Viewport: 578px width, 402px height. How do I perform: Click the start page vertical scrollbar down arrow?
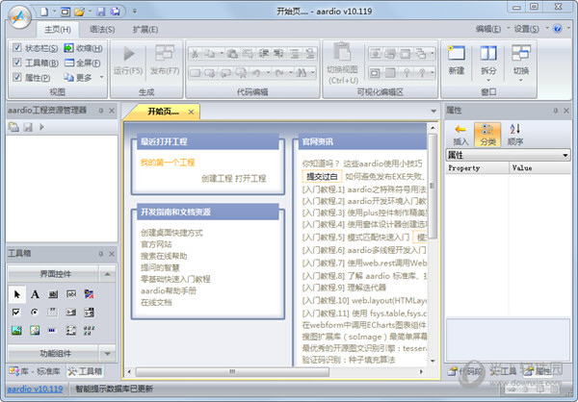[433, 362]
